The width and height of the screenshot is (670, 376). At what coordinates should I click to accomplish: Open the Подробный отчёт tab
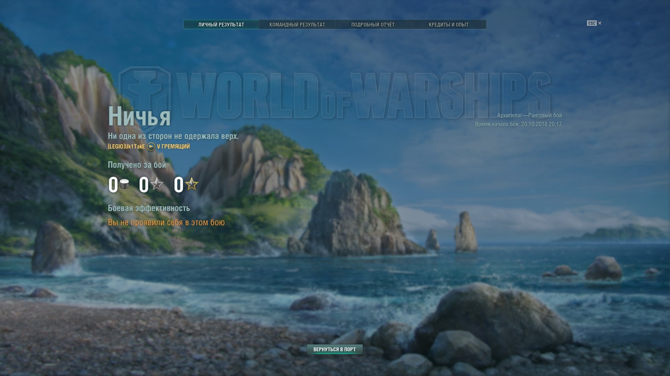(373, 24)
